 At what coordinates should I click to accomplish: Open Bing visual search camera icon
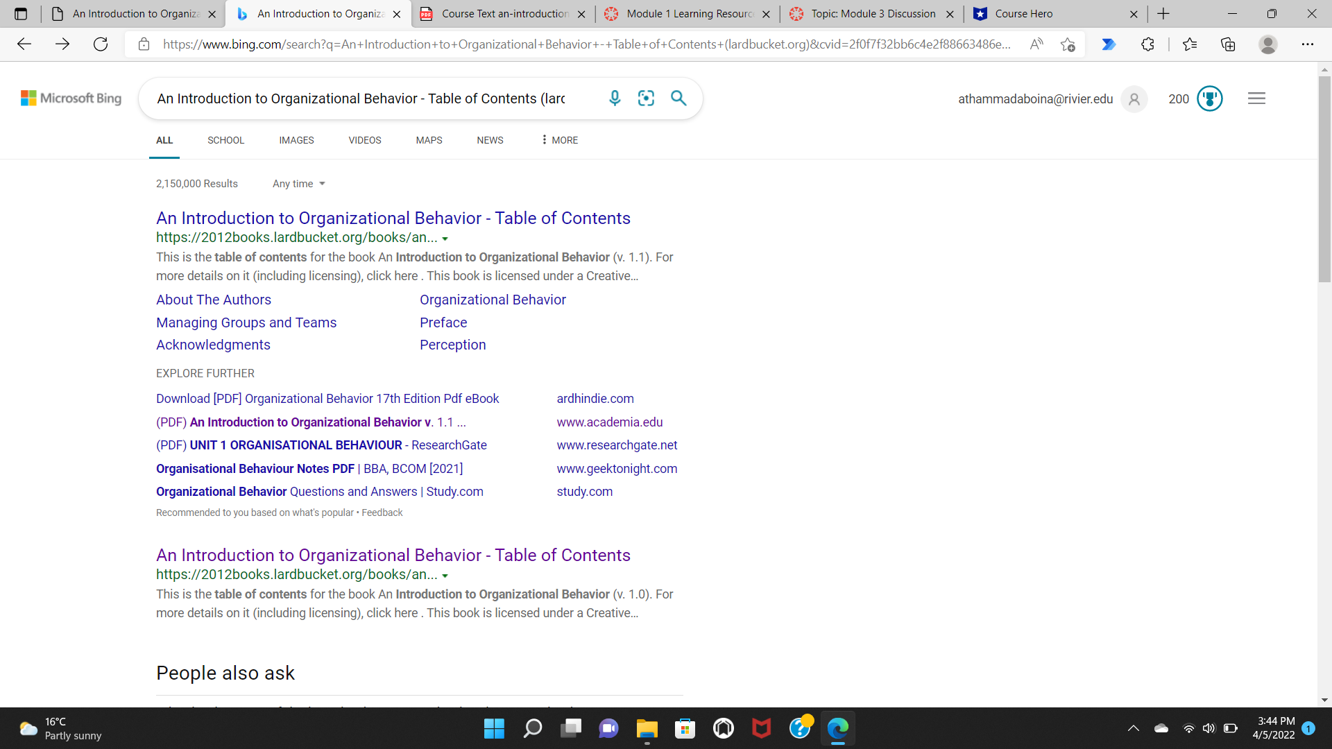point(646,98)
